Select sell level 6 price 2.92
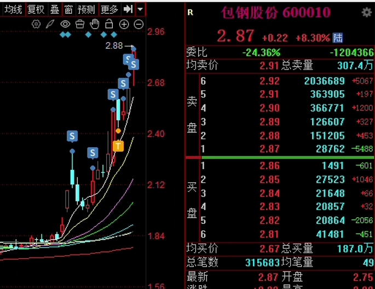375x289 pixels. (269, 81)
